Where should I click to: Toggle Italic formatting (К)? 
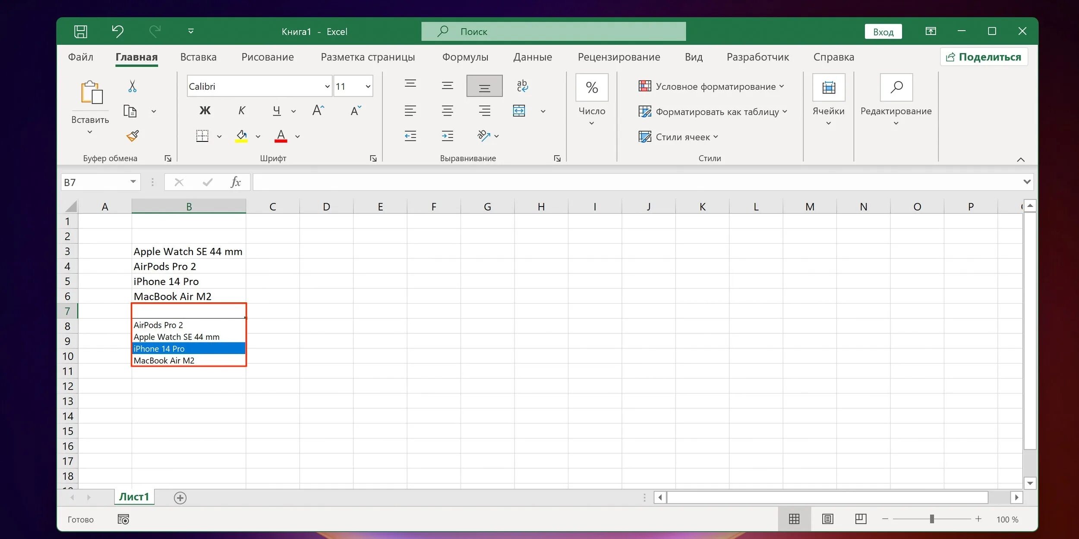point(242,111)
